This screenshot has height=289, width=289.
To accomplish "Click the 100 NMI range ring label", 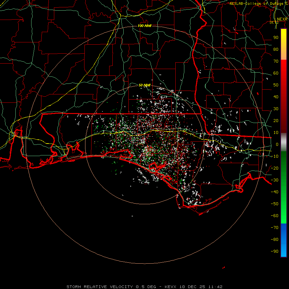I will click(x=144, y=26).
